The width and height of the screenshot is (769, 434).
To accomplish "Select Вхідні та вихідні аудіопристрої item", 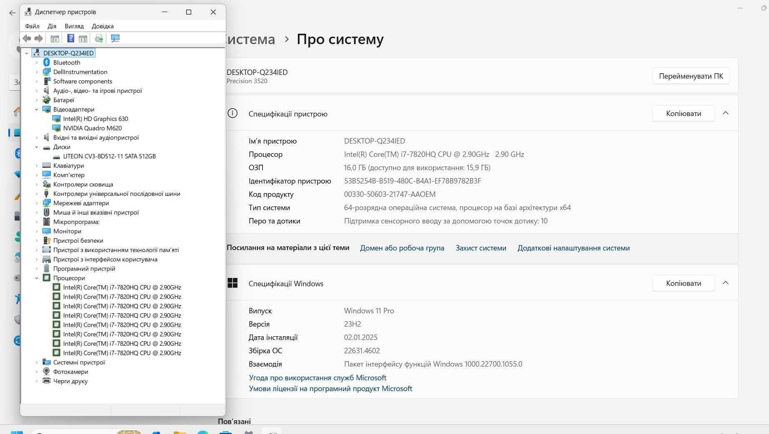I will (96, 137).
